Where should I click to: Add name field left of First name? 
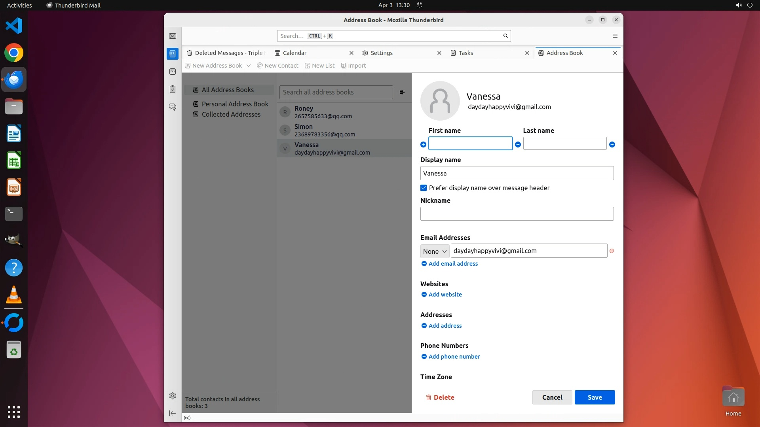(x=423, y=145)
